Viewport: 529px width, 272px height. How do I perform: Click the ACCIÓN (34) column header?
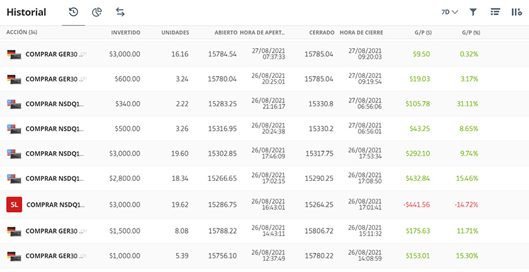coord(22,32)
